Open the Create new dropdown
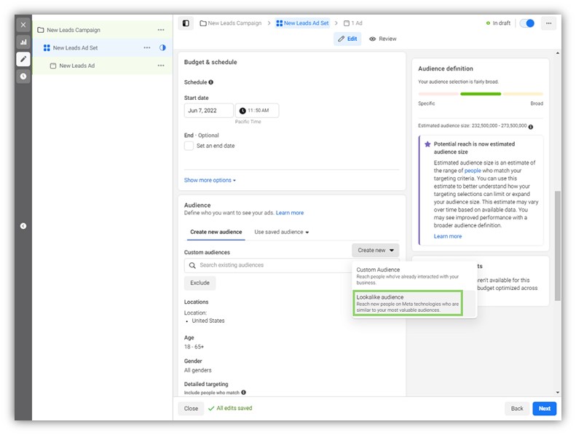 (375, 250)
